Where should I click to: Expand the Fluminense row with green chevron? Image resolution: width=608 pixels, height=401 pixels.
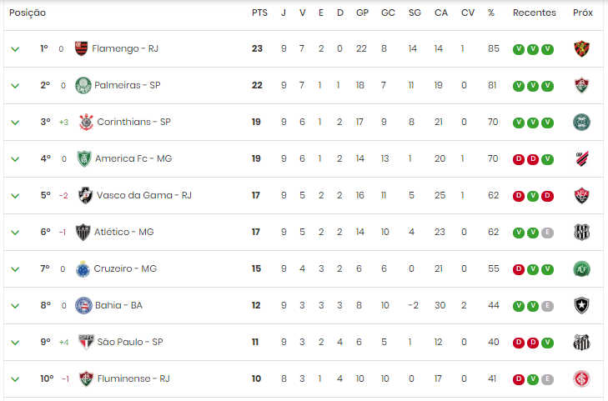15,379
